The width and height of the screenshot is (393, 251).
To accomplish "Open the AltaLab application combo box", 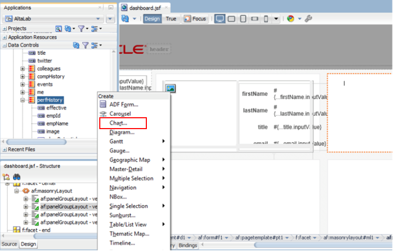I will pyautogui.click(x=53, y=19).
